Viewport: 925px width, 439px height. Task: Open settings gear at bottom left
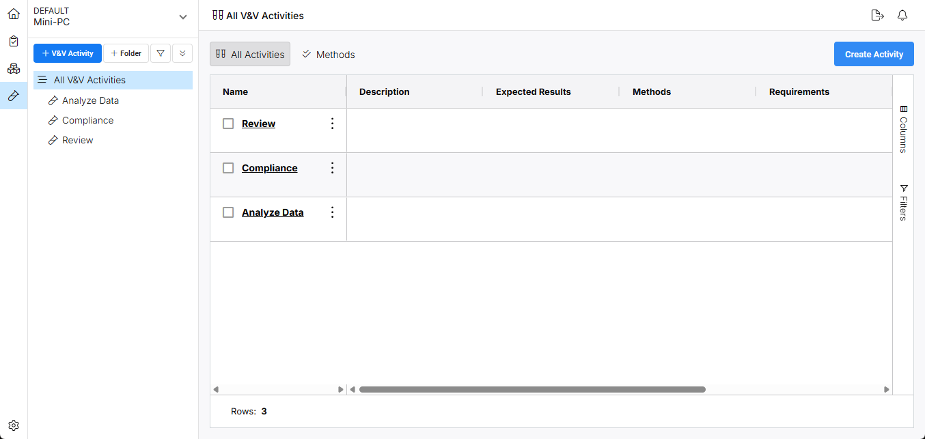(14, 425)
